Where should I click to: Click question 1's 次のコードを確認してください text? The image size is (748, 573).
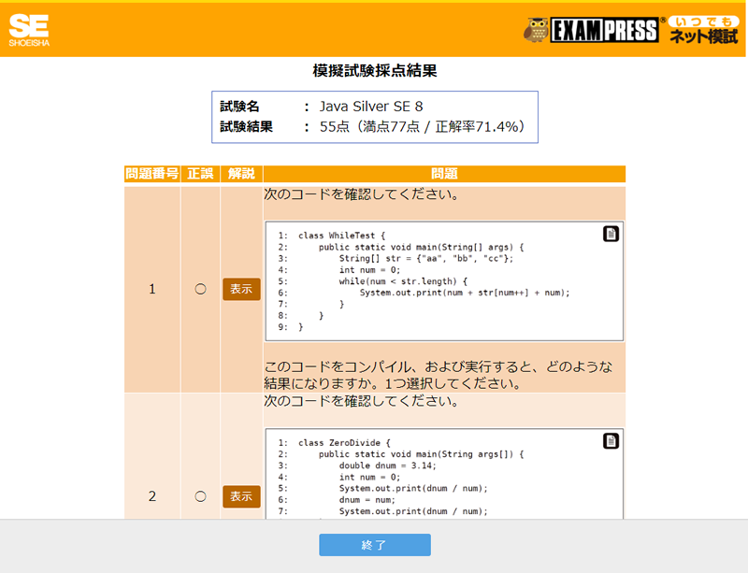coord(361,194)
